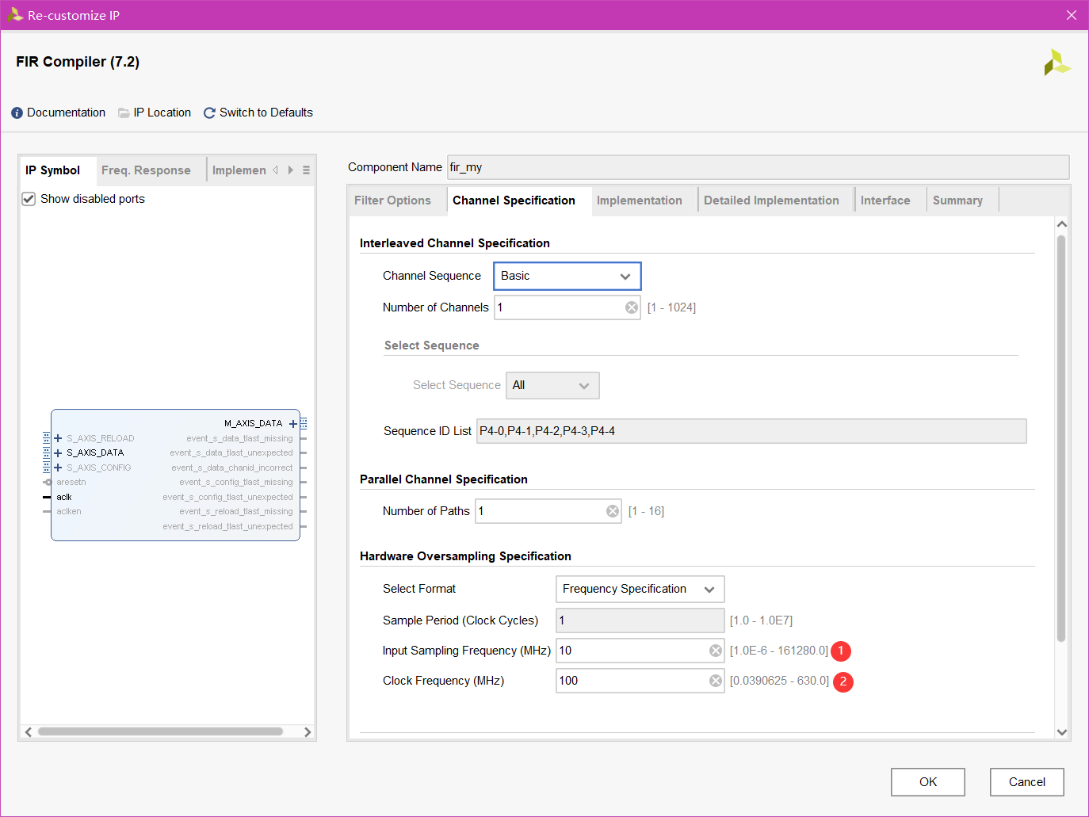Select event_s_data_tlast_missing port label
This screenshot has width=1089, height=817.
pyautogui.click(x=239, y=439)
